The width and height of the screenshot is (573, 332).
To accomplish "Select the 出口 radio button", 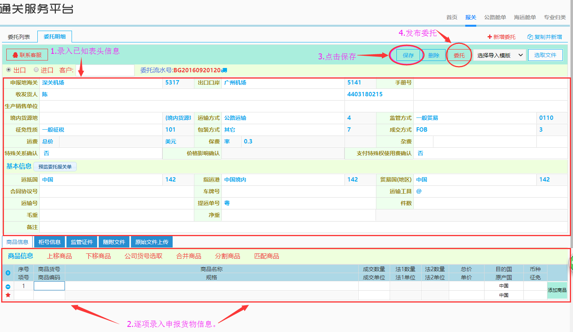I will [9, 70].
